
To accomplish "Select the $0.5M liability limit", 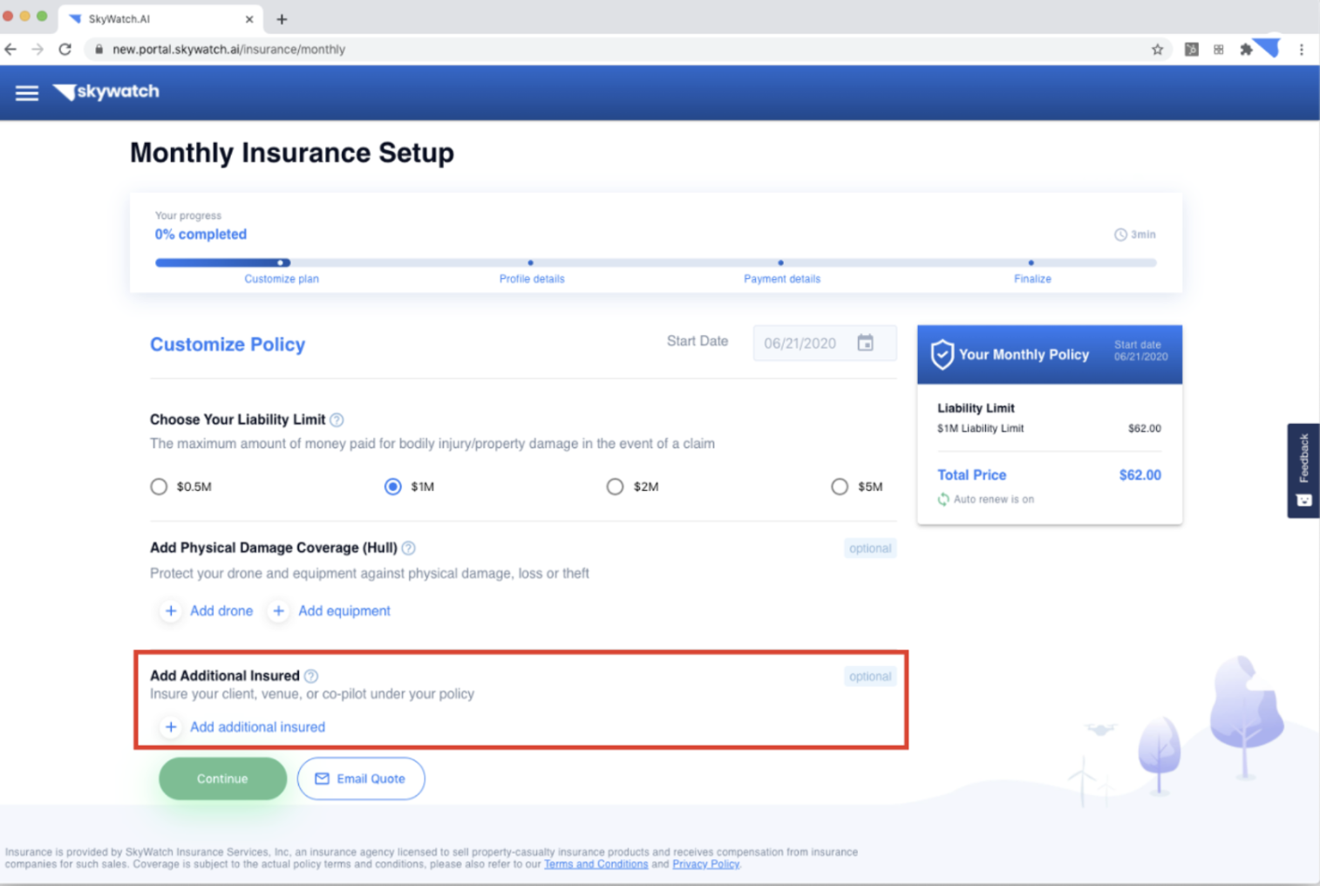I will click(159, 487).
